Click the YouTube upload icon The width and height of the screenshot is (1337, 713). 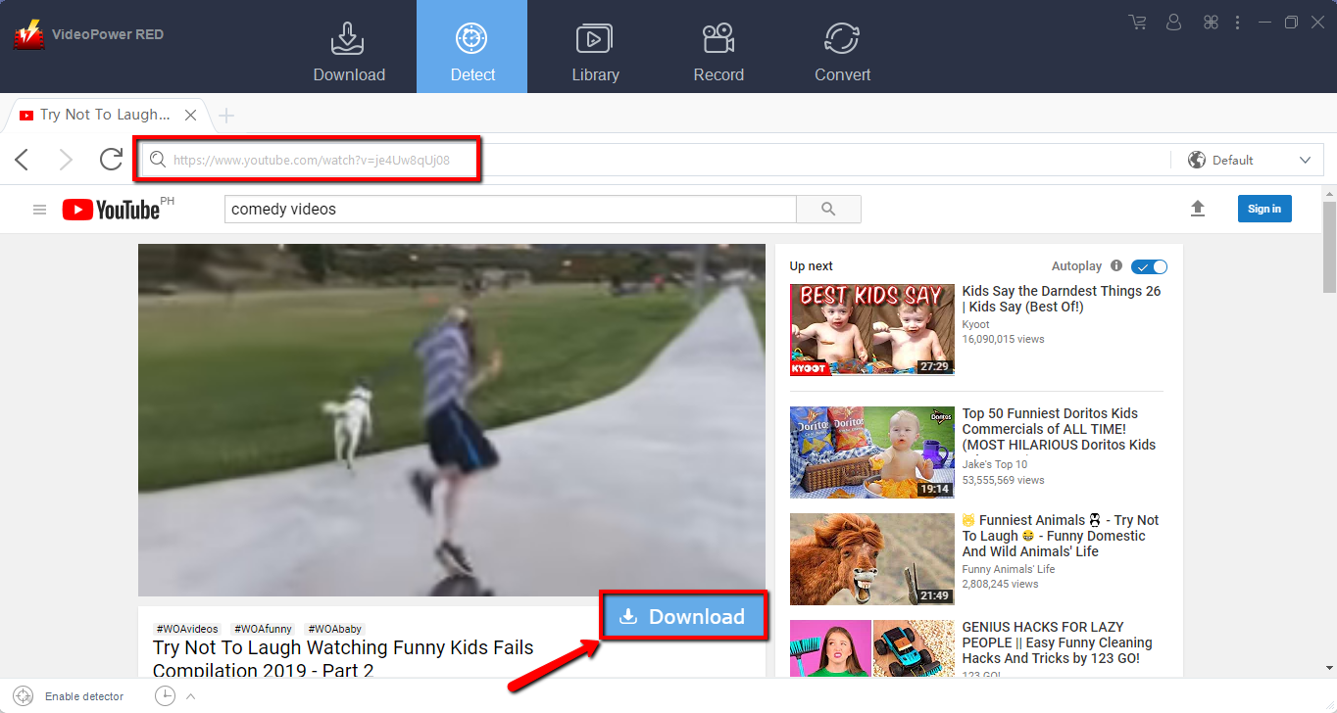tap(1197, 209)
